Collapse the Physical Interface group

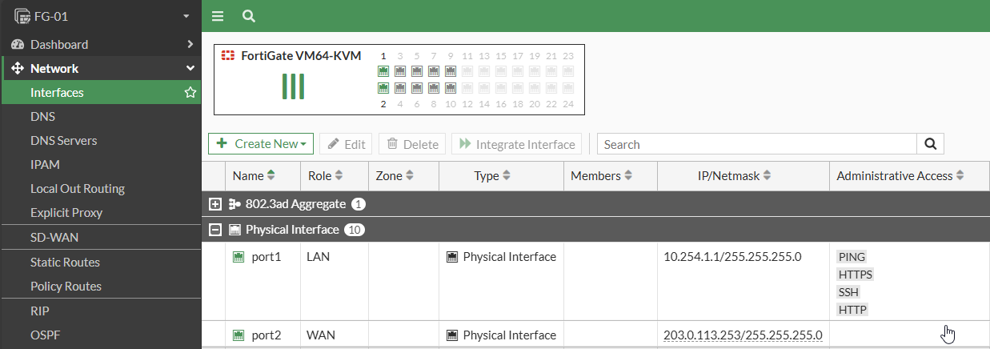coord(214,230)
